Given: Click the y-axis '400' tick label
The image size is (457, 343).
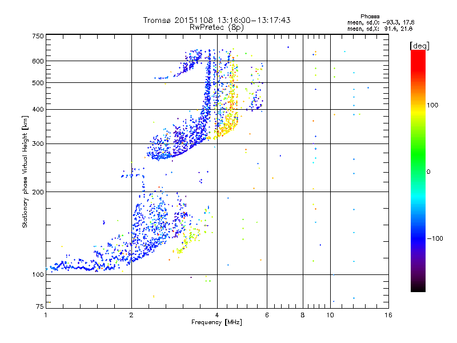Looking at the screenshot, I should point(38,109).
